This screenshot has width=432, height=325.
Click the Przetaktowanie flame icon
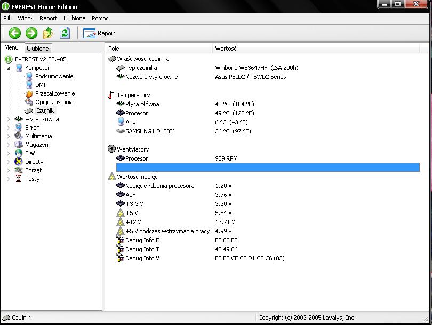coord(29,93)
